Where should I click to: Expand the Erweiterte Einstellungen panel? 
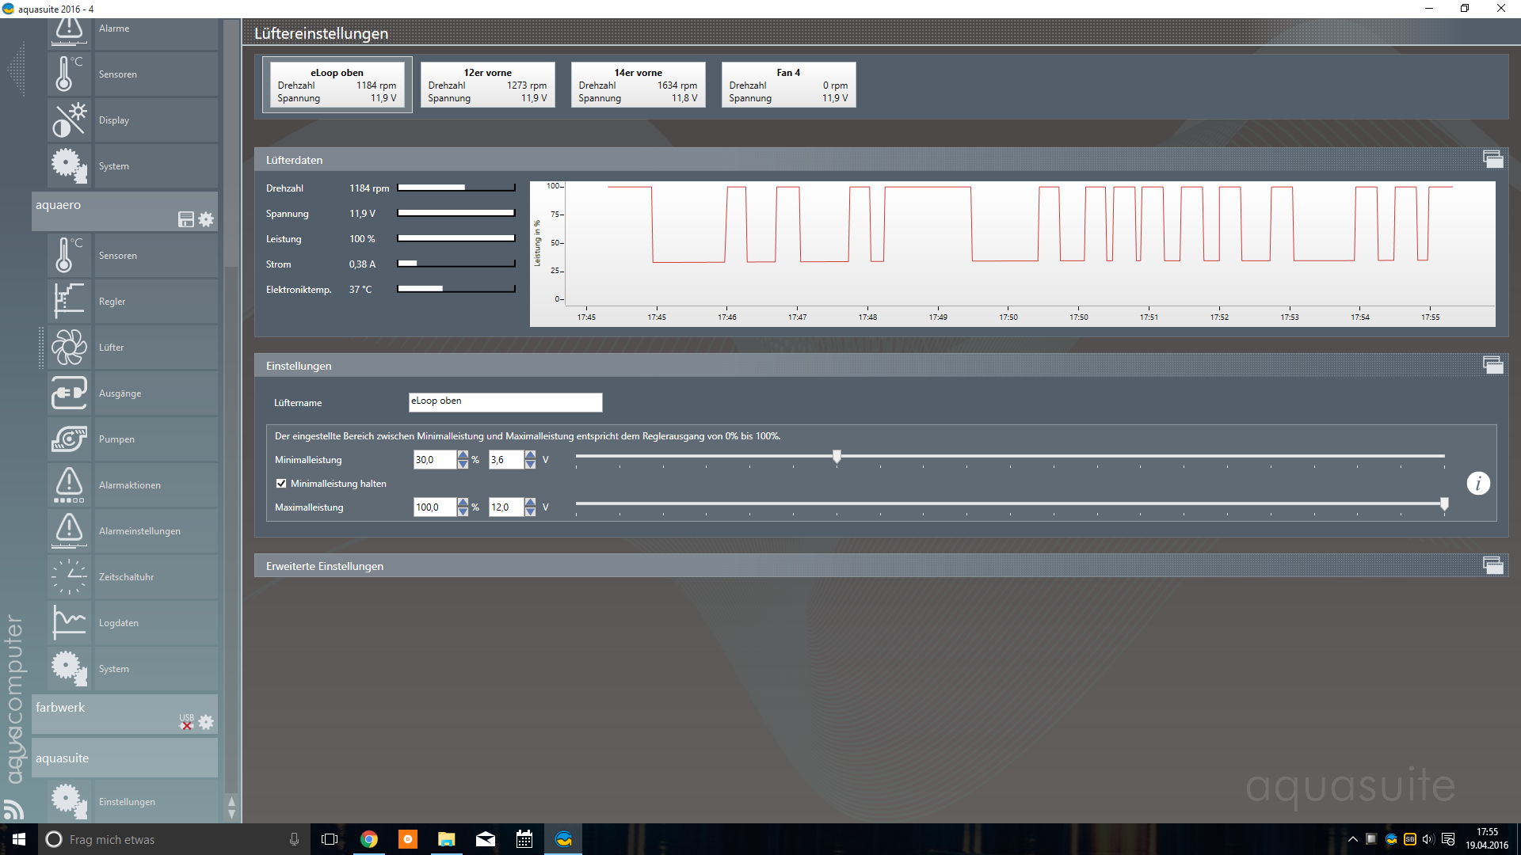(x=1492, y=566)
